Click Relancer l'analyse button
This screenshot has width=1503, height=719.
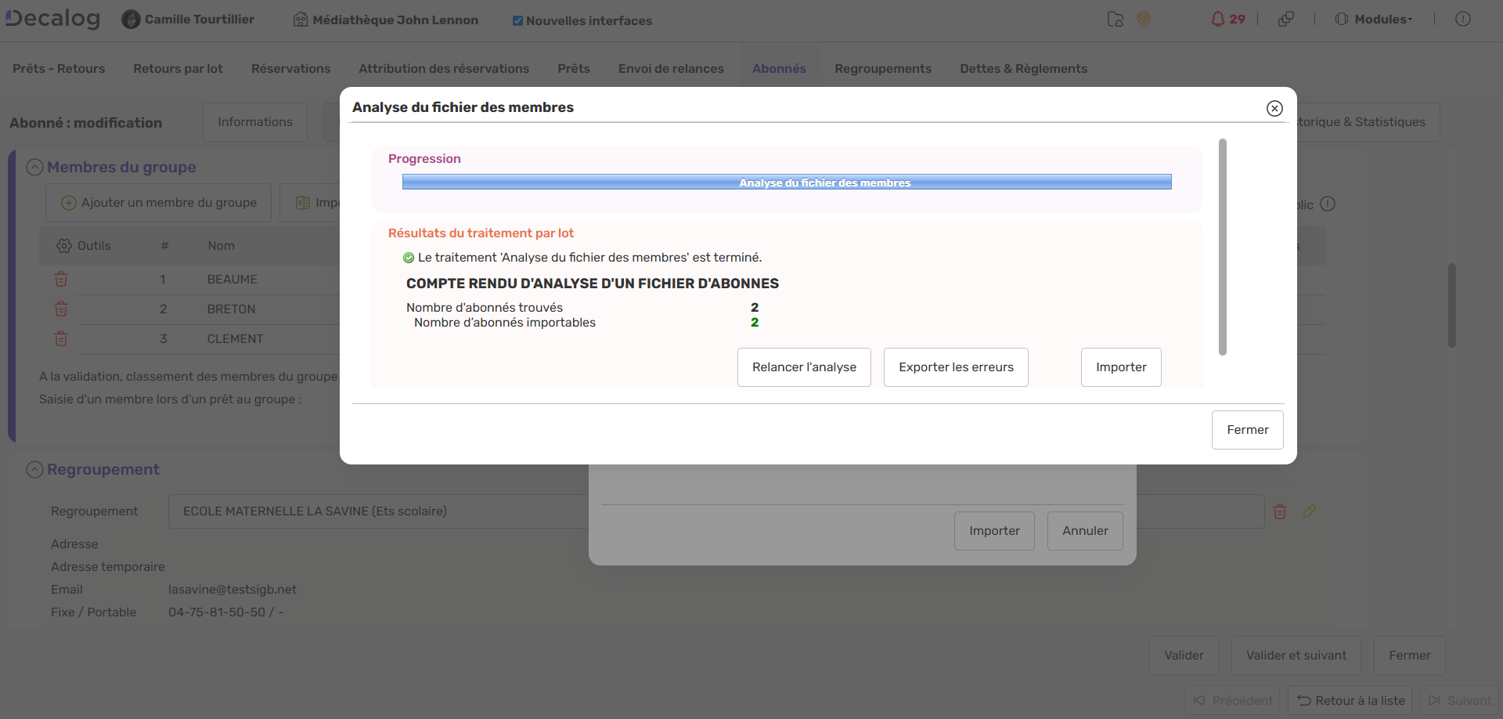click(804, 367)
